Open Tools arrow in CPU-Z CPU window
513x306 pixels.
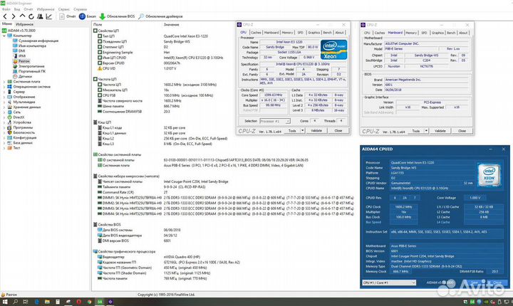tap(302, 130)
